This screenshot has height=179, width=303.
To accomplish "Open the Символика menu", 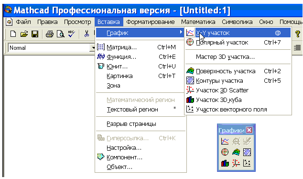I will click(x=237, y=22).
